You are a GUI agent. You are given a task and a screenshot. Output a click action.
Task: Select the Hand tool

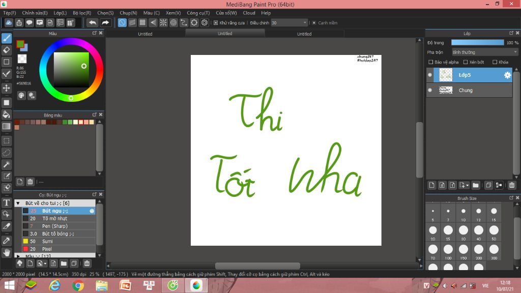6,253
